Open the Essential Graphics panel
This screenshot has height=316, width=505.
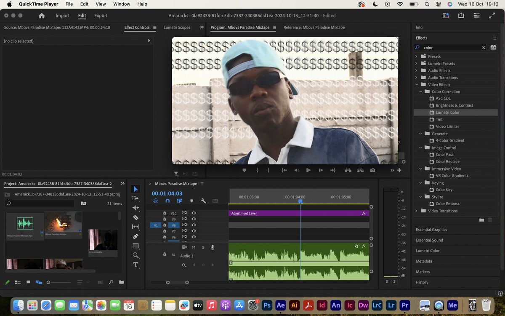coord(431,230)
